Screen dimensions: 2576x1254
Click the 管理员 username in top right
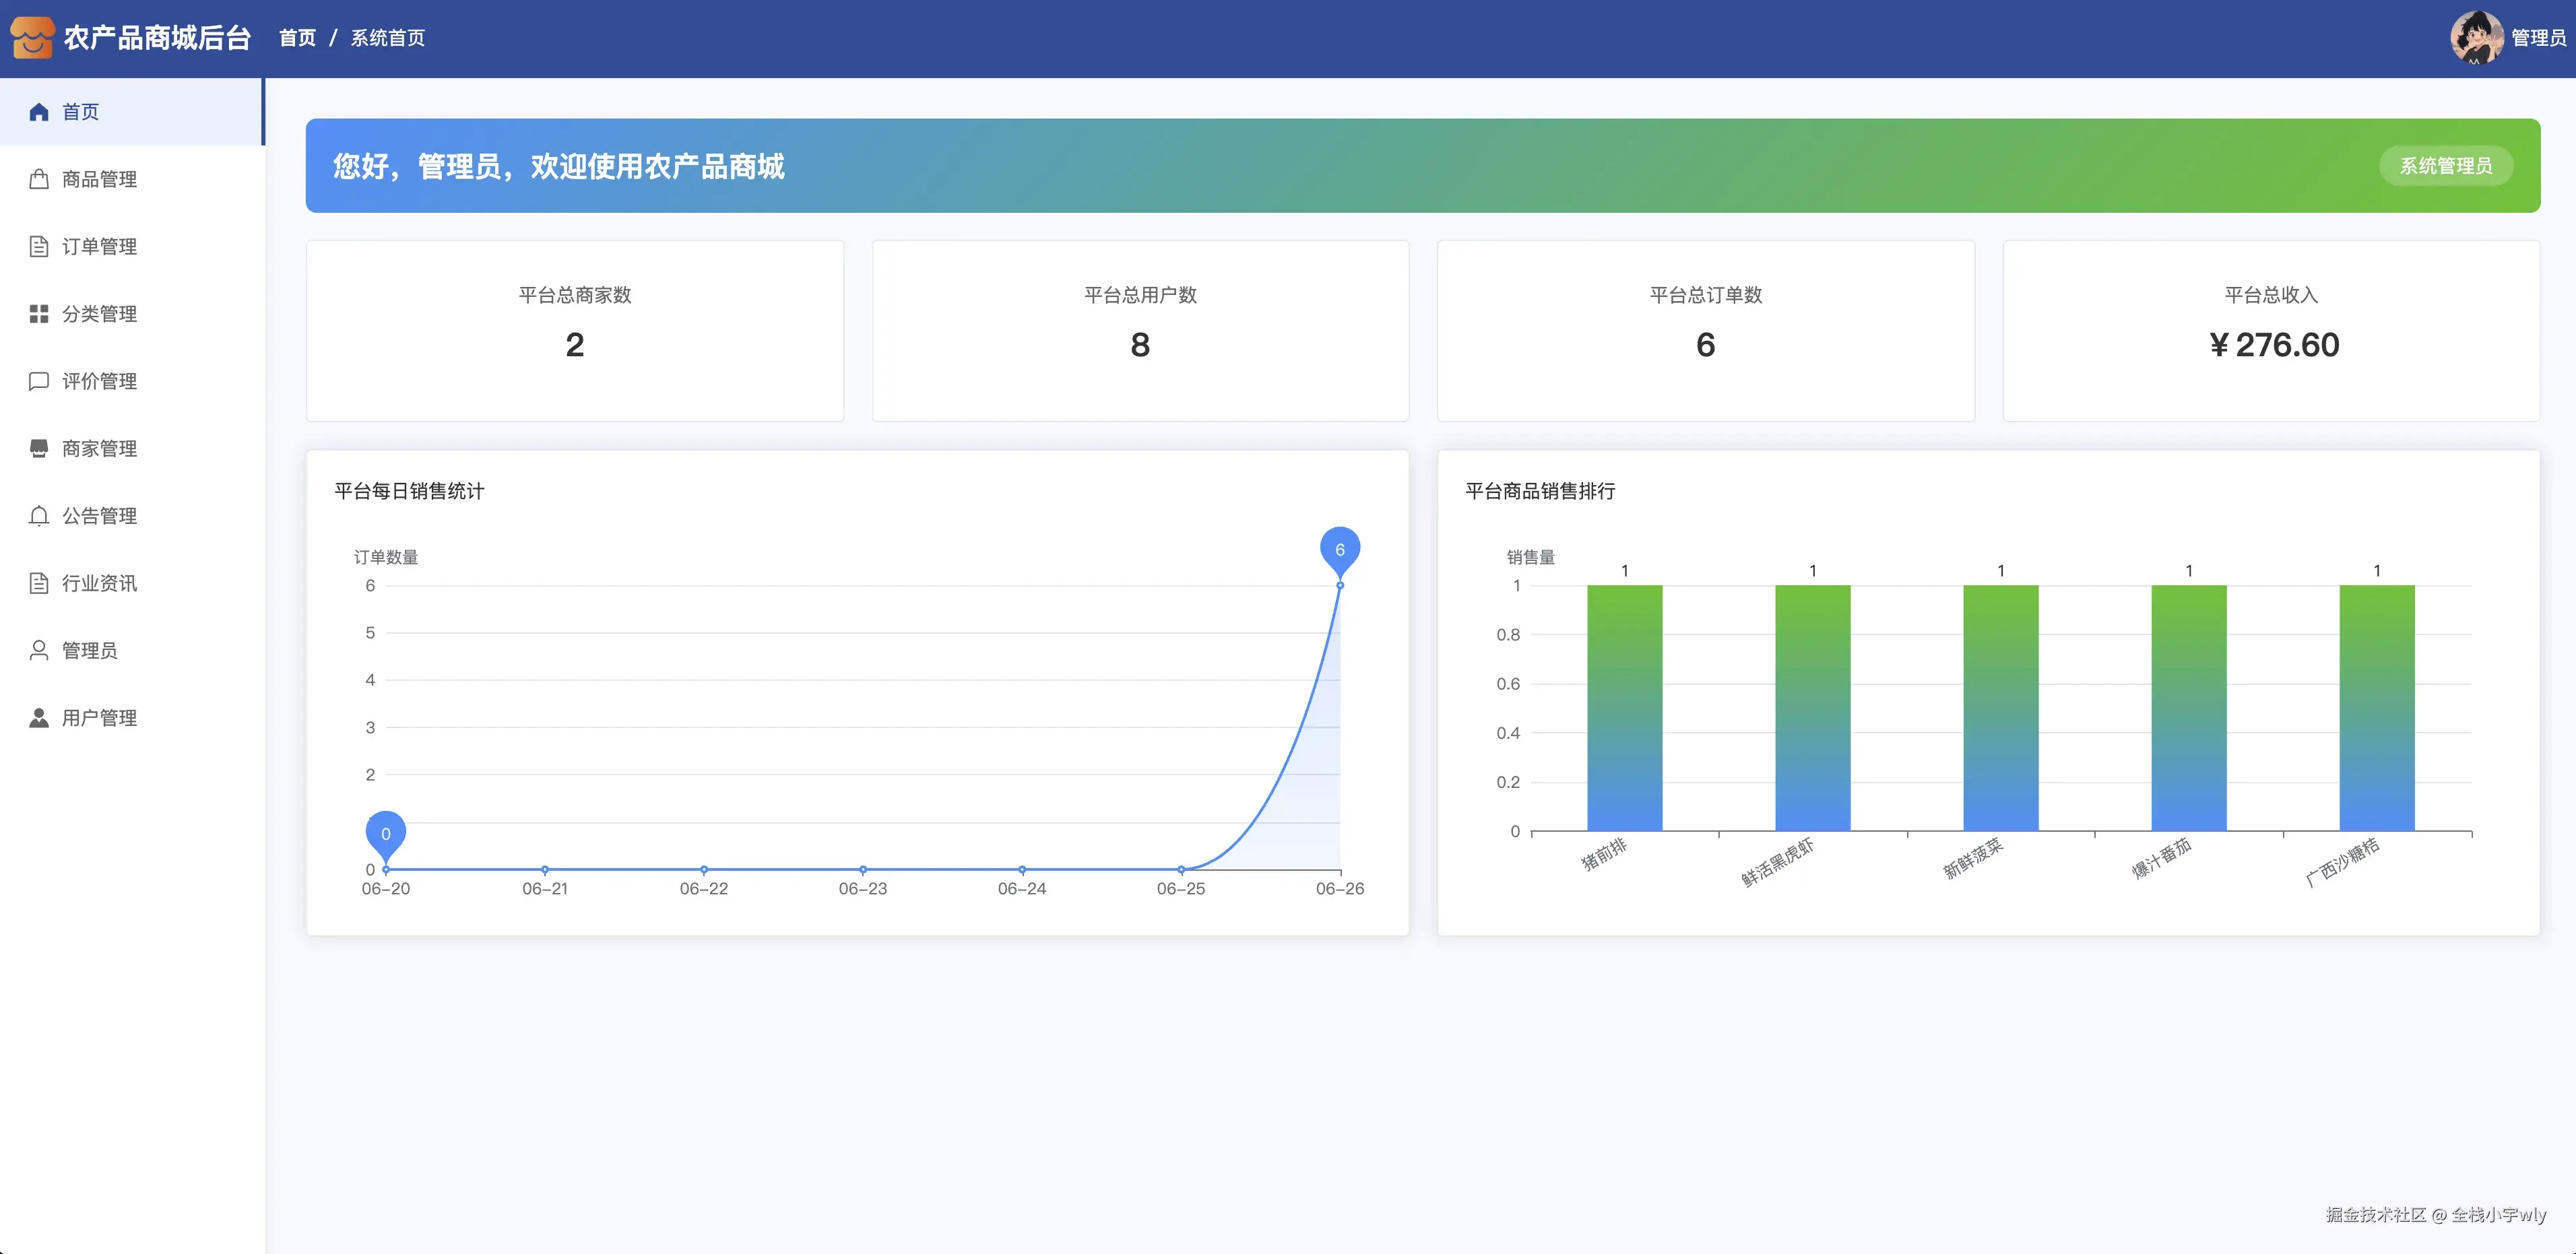coord(2538,38)
